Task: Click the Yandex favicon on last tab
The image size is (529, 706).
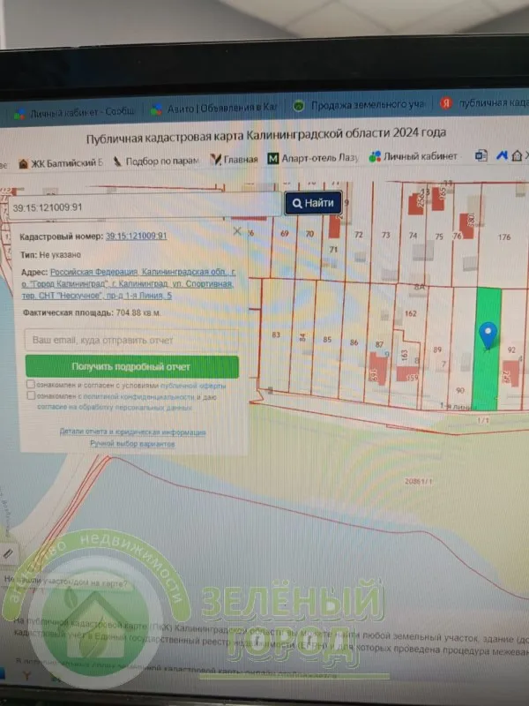Action: [x=446, y=103]
